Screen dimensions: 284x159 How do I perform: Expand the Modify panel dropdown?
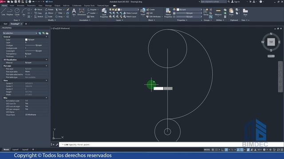52,20
